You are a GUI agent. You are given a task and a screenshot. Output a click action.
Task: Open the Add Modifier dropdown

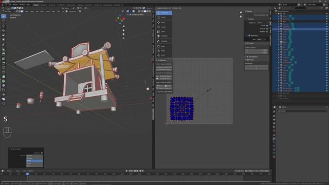tap(302, 111)
